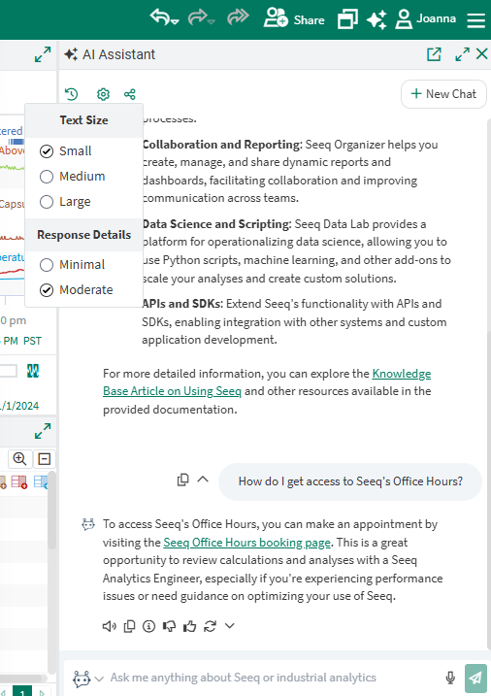
Task: Go to page 1 in pagination
Action: [22, 691]
